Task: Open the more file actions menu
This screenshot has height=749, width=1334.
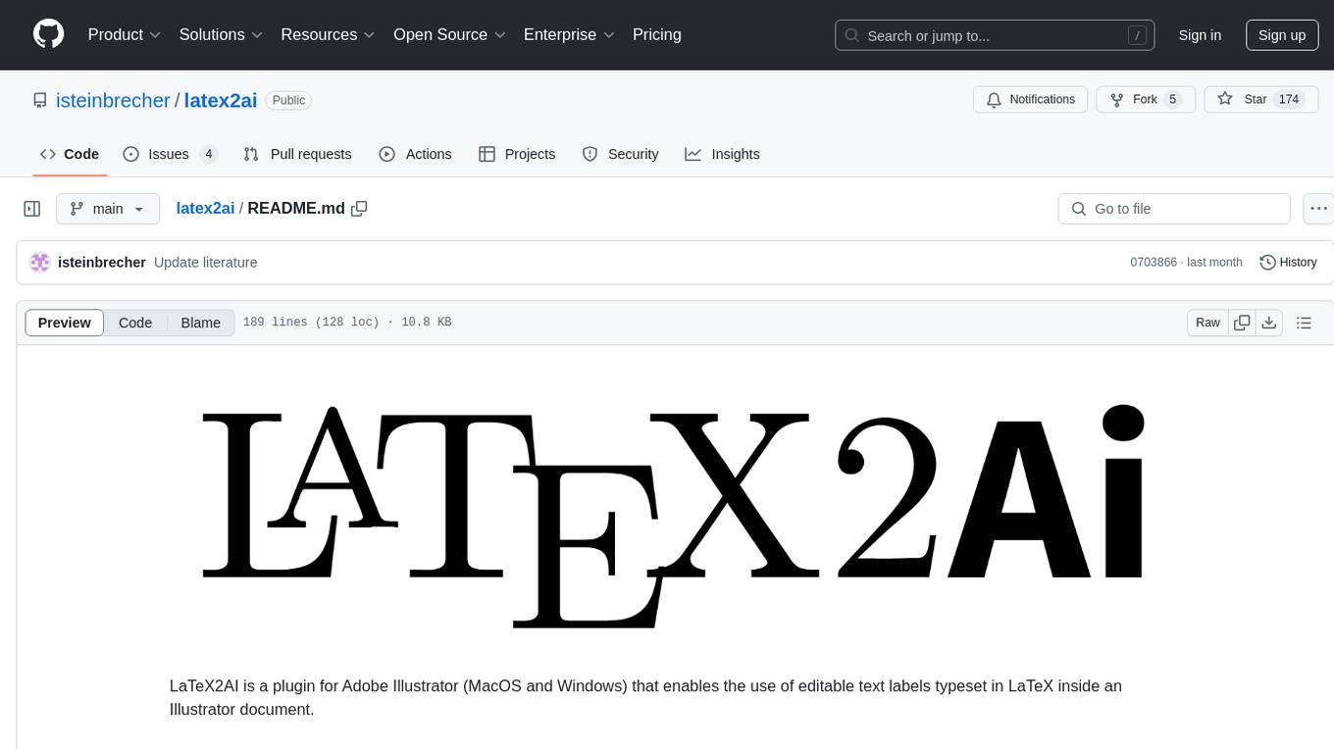Action: (1318, 209)
